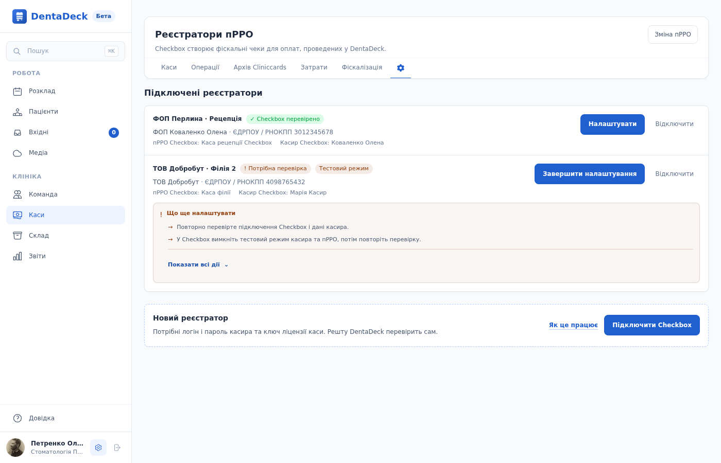The image size is (721, 463).
Task: Open Звіти bar chart icon
Action: 18,256
